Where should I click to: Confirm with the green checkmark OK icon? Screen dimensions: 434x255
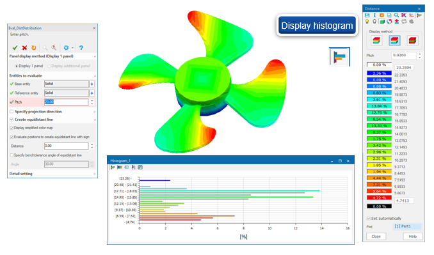coord(15,48)
